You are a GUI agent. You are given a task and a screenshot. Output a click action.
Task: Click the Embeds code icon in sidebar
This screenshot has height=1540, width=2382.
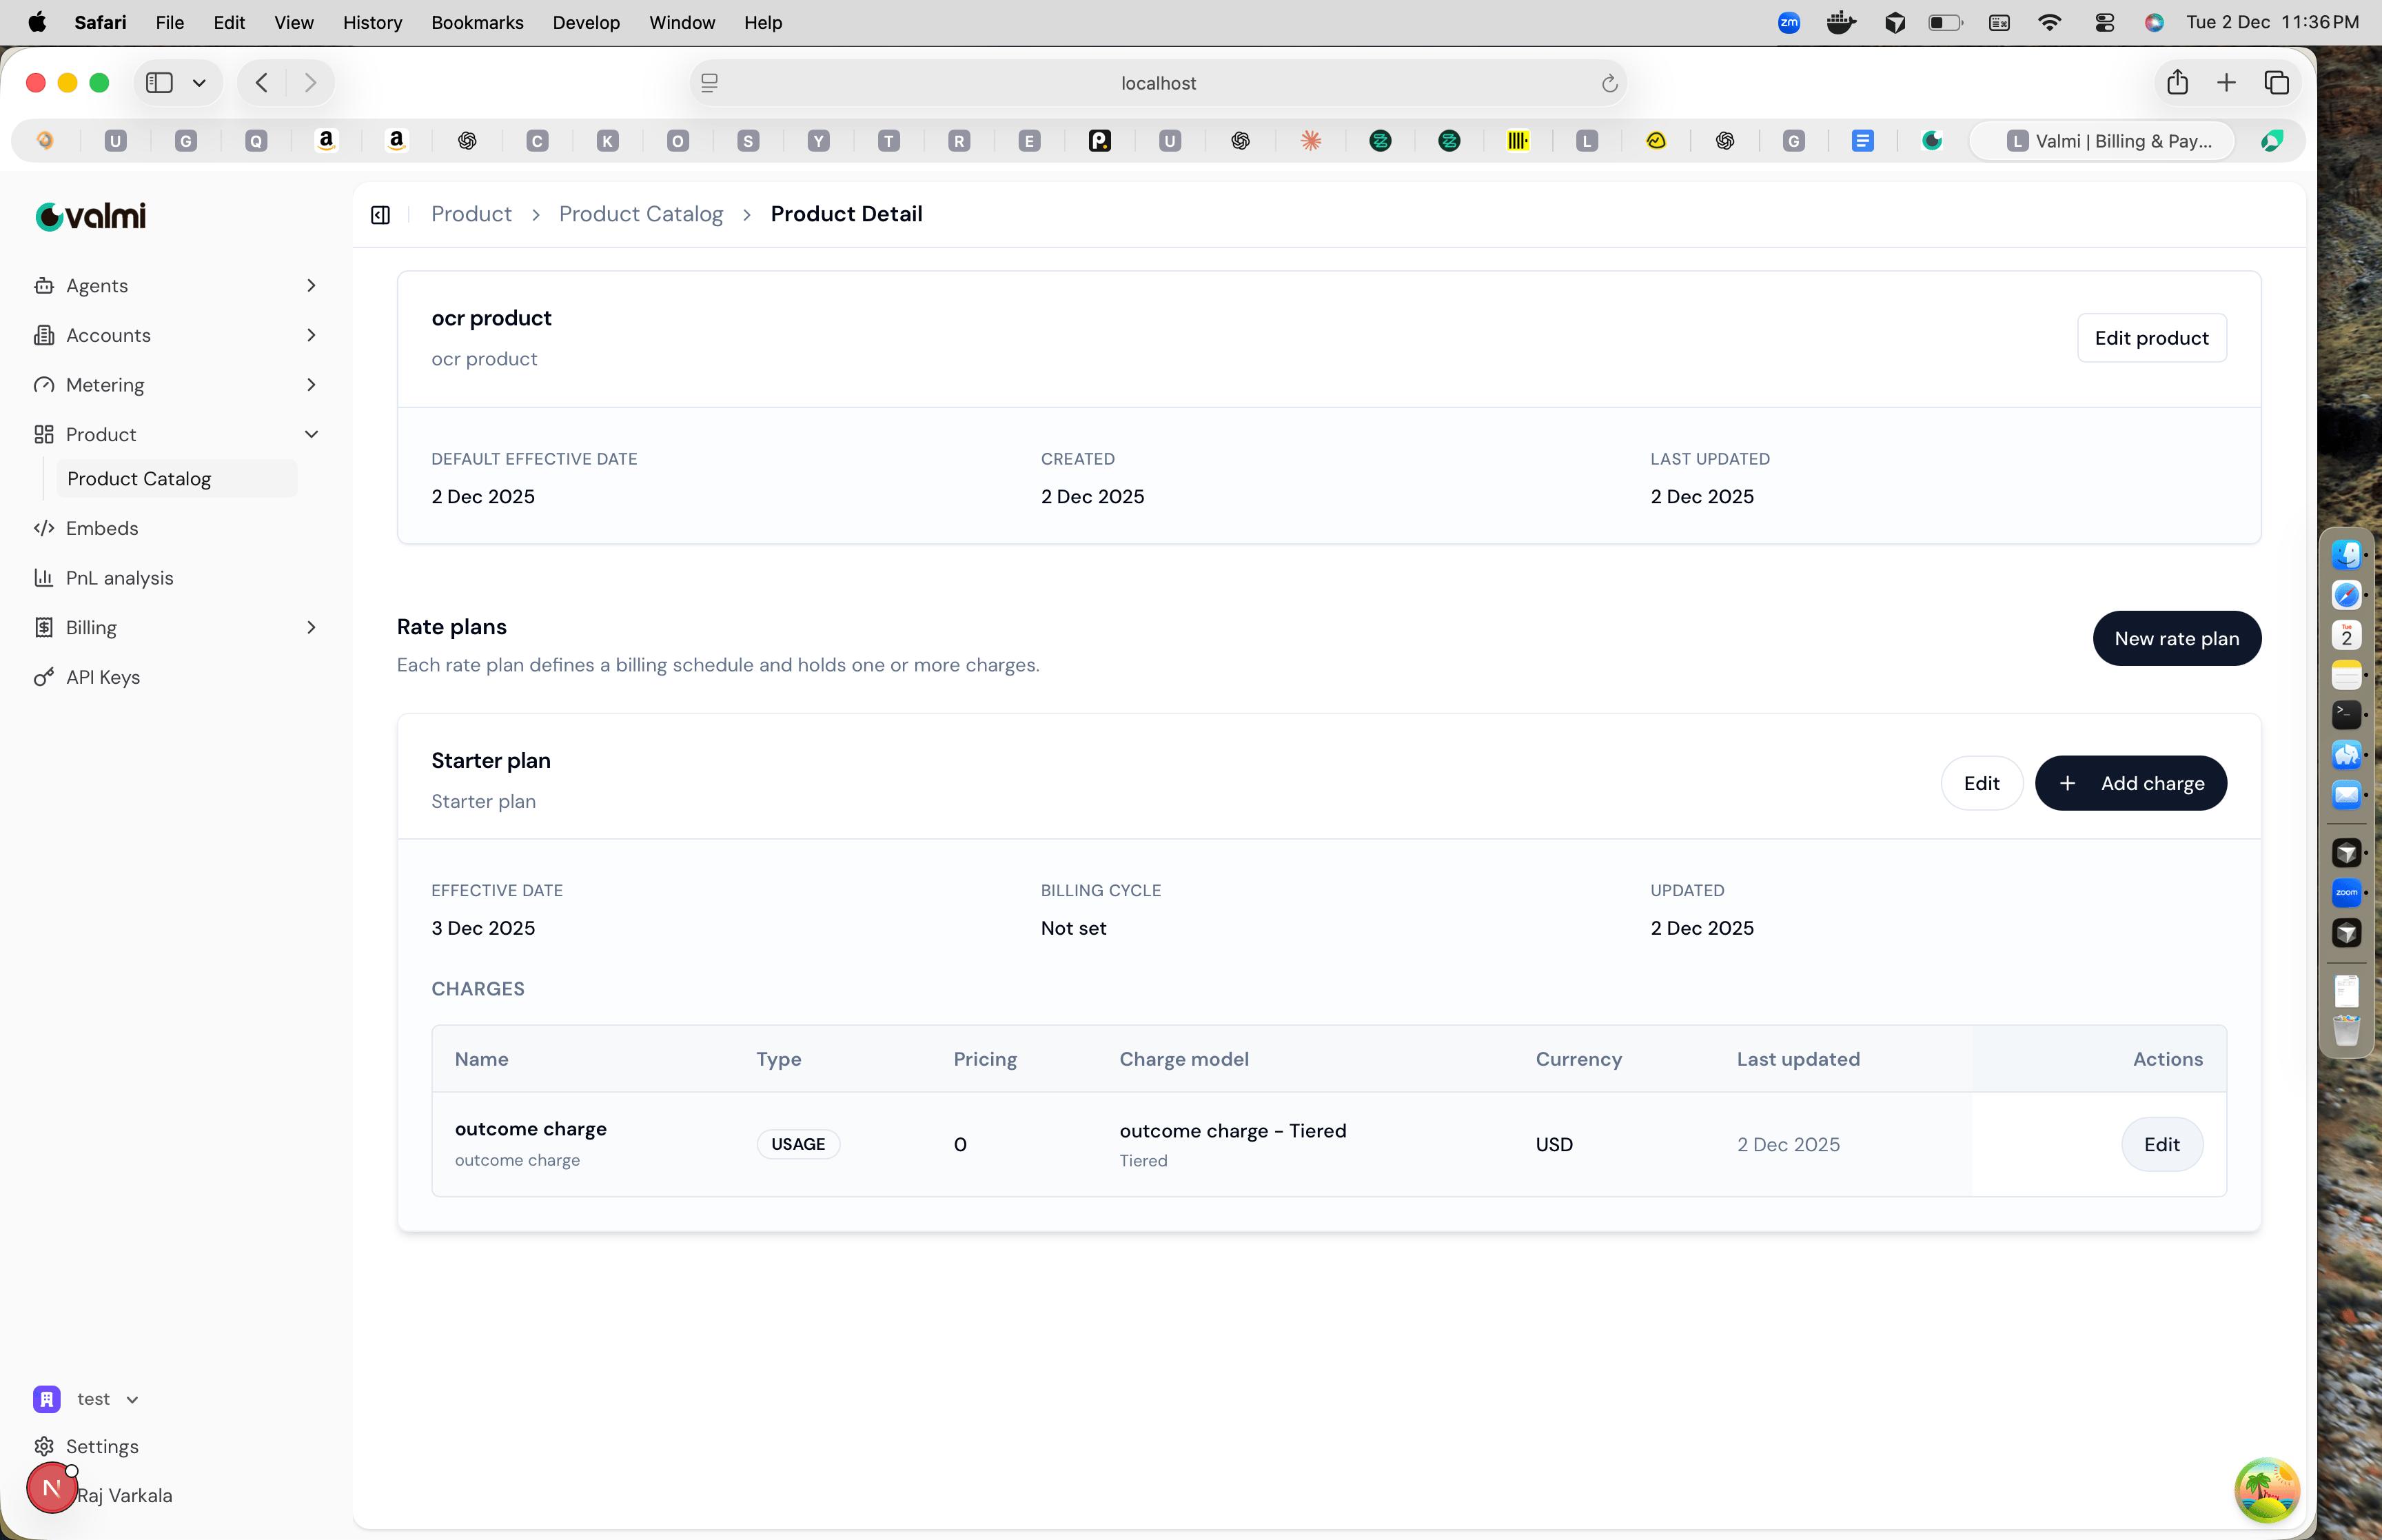click(x=44, y=529)
